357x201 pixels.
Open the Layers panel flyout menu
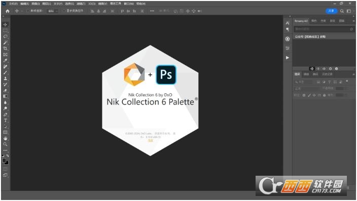pyautogui.click(x=353, y=74)
